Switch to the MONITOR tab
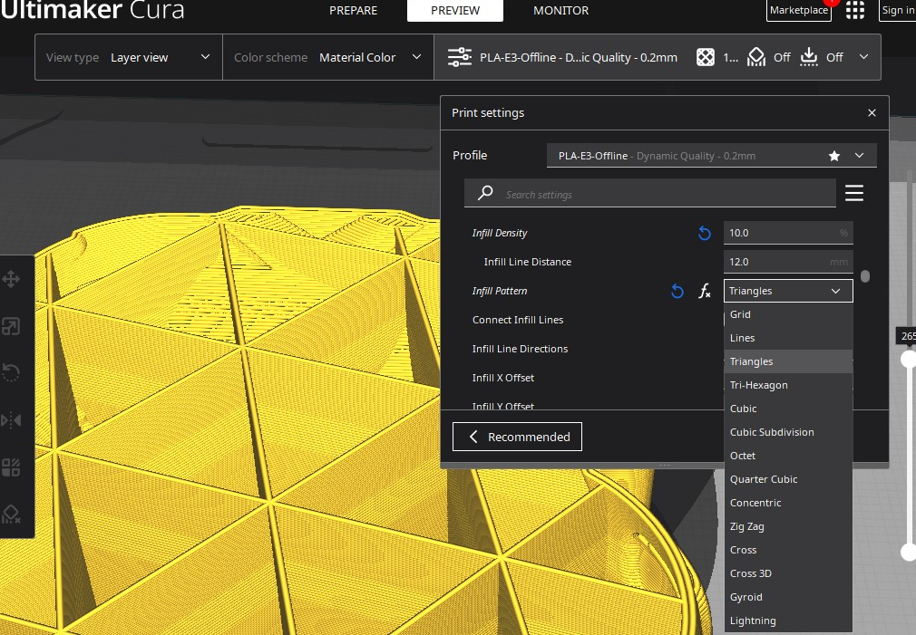 click(560, 11)
